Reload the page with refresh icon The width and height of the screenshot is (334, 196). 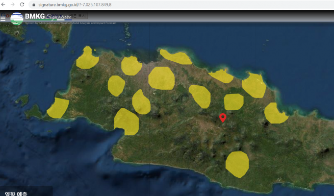coord(22,4)
